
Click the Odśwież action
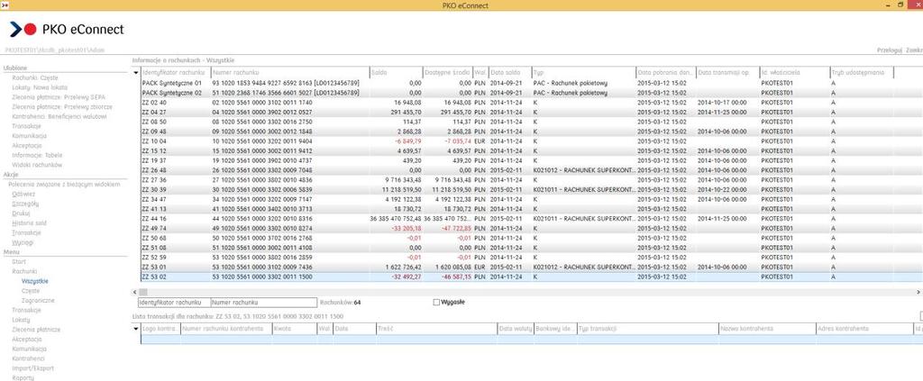coord(23,194)
